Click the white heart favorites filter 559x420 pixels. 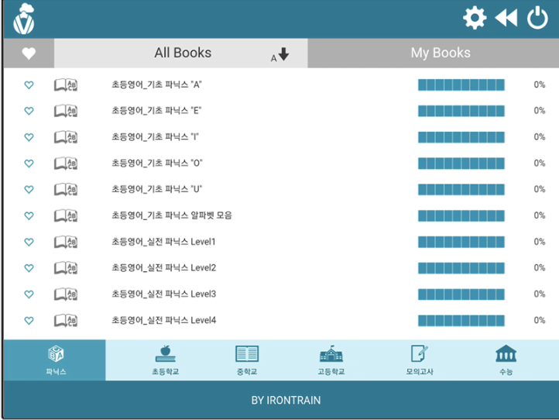(x=29, y=53)
